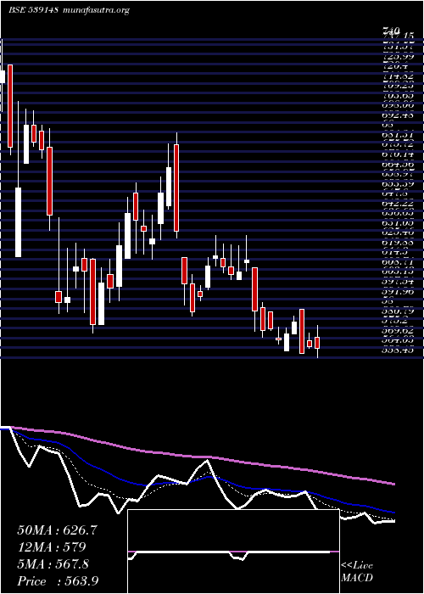Viewport: 424px width, 594px height.
Task: Click the 'BSE 539148' chart title
Action: tap(33, 10)
